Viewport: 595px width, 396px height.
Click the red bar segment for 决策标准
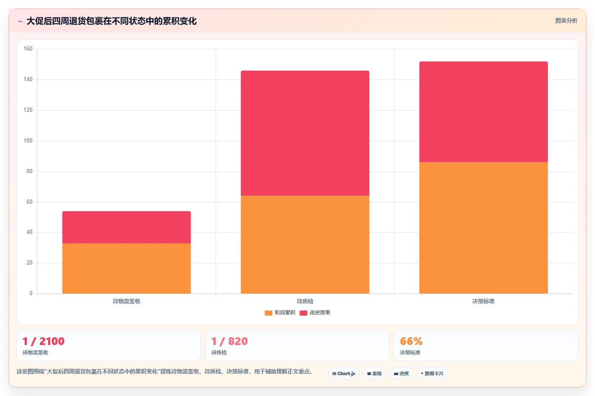[x=484, y=112]
